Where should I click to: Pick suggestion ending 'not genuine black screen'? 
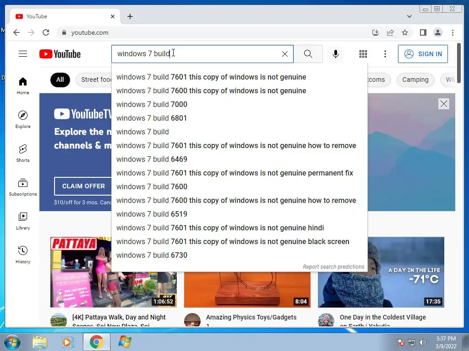click(239, 241)
